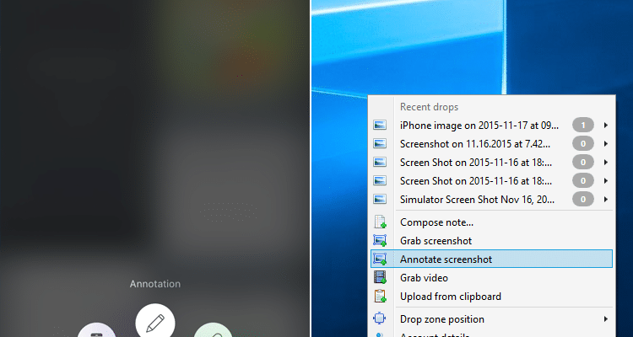Click the Upload from clipboard icon

pyautogui.click(x=380, y=297)
